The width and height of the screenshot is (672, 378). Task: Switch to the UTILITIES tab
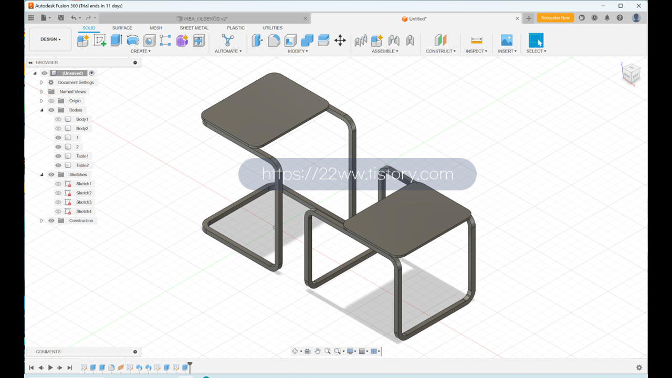pyautogui.click(x=272, y=28)
